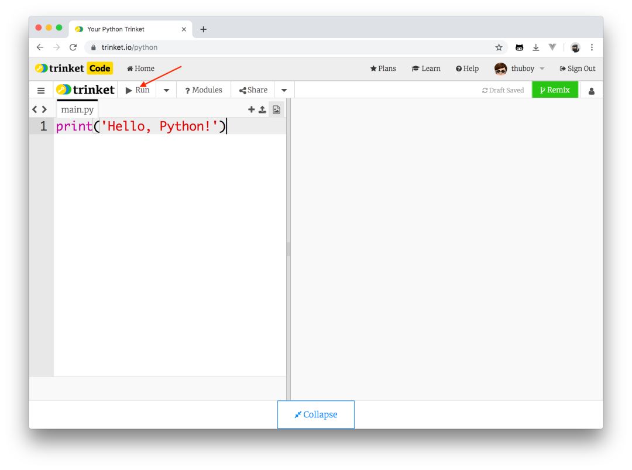Open the dropdown arrow next to Run
The height and width of the screenshot is (470, 632).
click(166, 90)
